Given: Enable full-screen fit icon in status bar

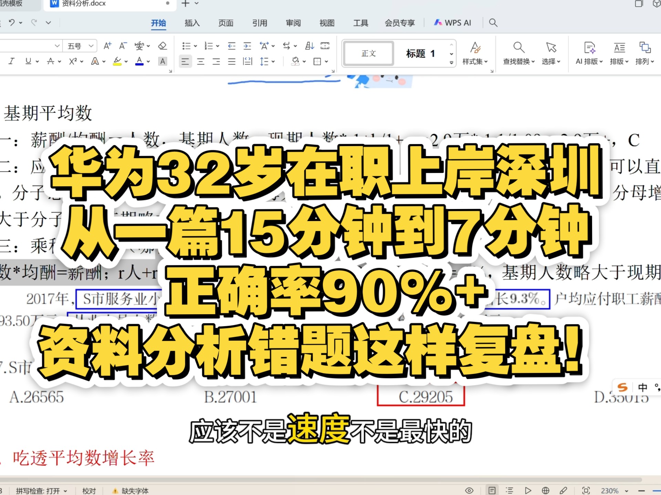Looking at the screenshot, I should click(586, 491).
